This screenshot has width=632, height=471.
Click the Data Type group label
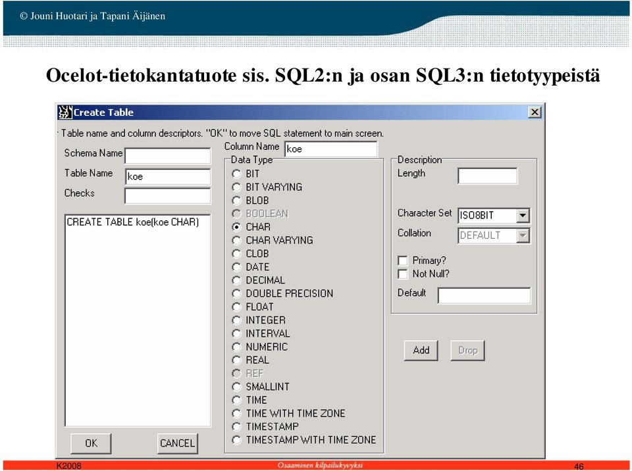pyautogui.click(x=251, y=160)
